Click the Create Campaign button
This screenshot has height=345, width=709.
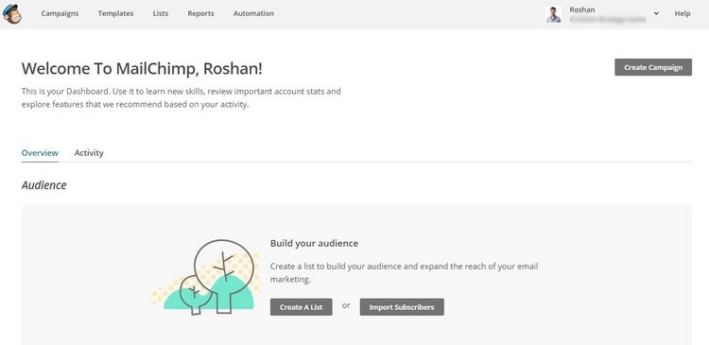(x=653, y=67)
